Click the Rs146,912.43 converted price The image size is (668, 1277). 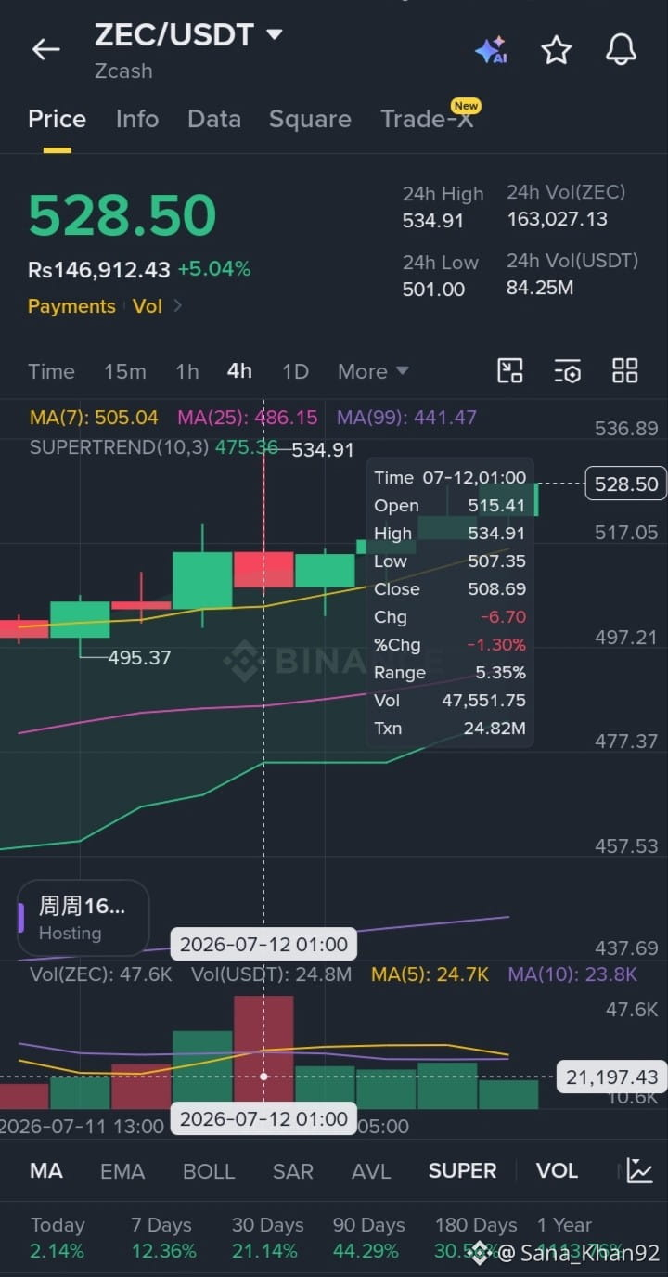(x=99, y=269)
